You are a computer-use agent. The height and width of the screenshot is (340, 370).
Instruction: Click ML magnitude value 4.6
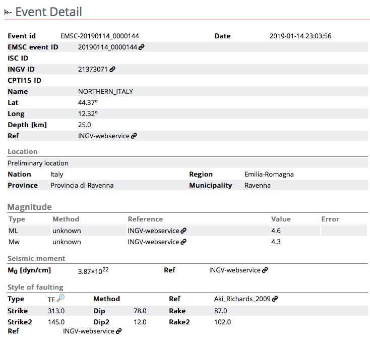point(276,231)
